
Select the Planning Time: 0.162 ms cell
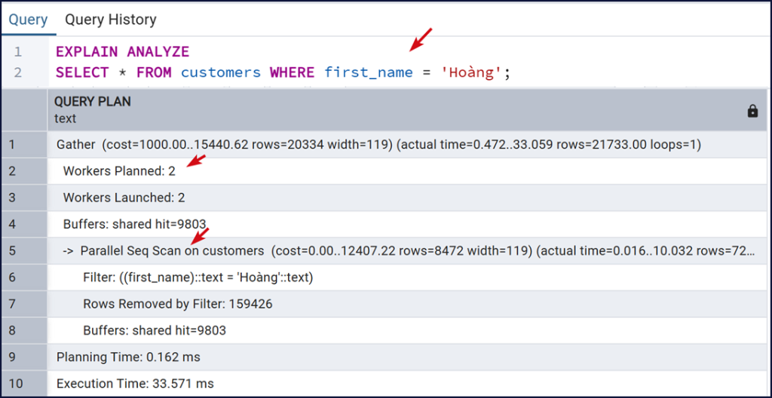click(x=128, y=357)
